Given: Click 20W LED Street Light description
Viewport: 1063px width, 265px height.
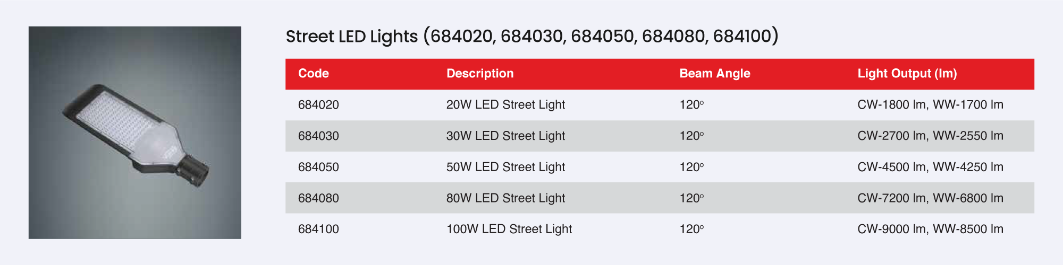Looking at the screenshot, I should pyautogui.click(x=505, y=105).
